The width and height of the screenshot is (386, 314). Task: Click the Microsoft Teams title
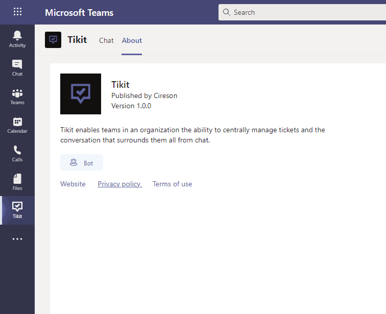[x=79, y=13]
